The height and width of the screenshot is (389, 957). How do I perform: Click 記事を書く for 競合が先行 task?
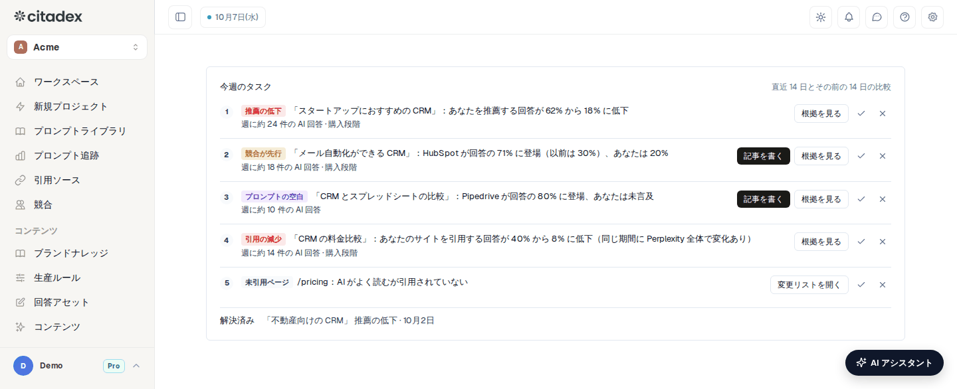coord(764,156)
